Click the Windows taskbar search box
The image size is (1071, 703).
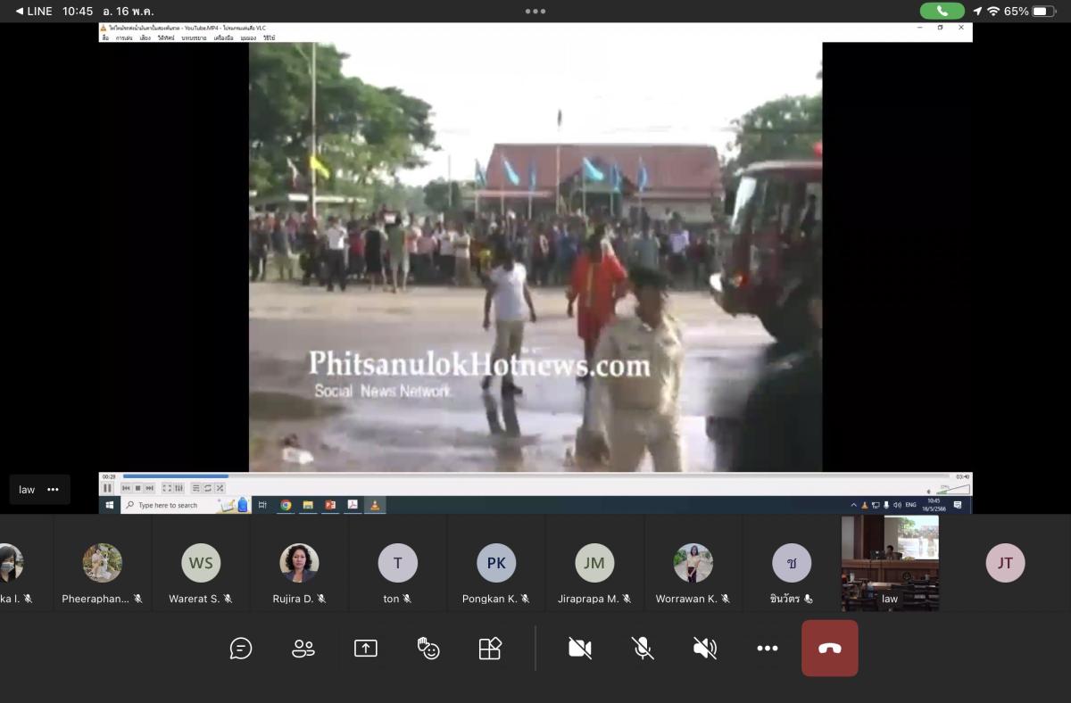tap(186, 505)
